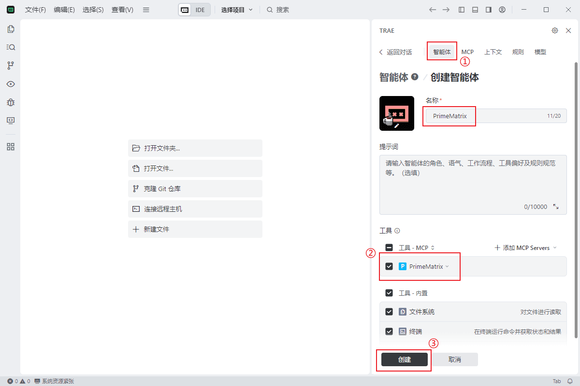Toggle the 终端 tool checkbox
This screenshot has height=386, width=580.
click(x=389, y=331)
